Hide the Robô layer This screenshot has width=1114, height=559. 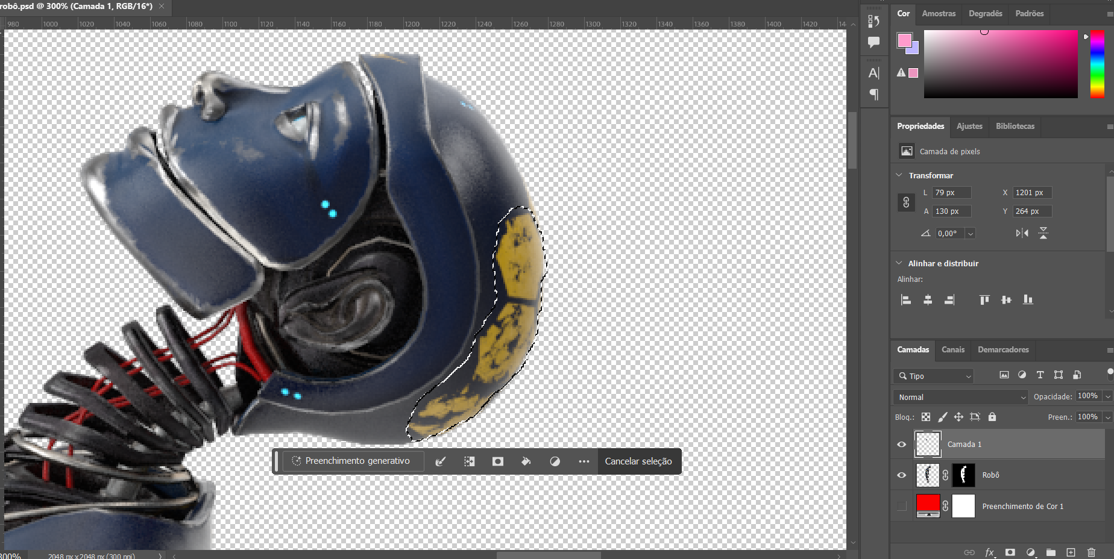902,475
